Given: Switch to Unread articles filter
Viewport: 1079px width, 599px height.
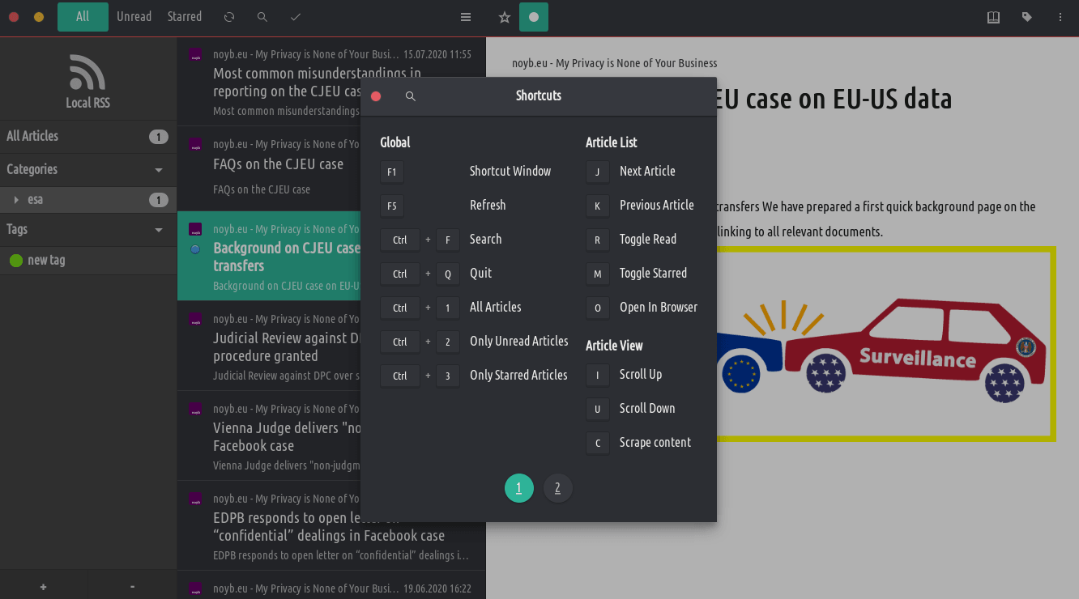Looking at the screenshot, I should (134, 17).
